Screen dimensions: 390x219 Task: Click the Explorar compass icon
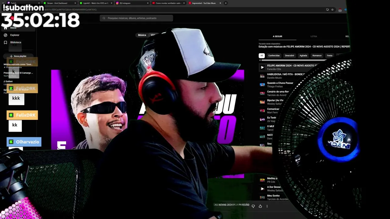[5, 35]
